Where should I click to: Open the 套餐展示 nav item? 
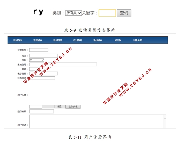point(38,40)
